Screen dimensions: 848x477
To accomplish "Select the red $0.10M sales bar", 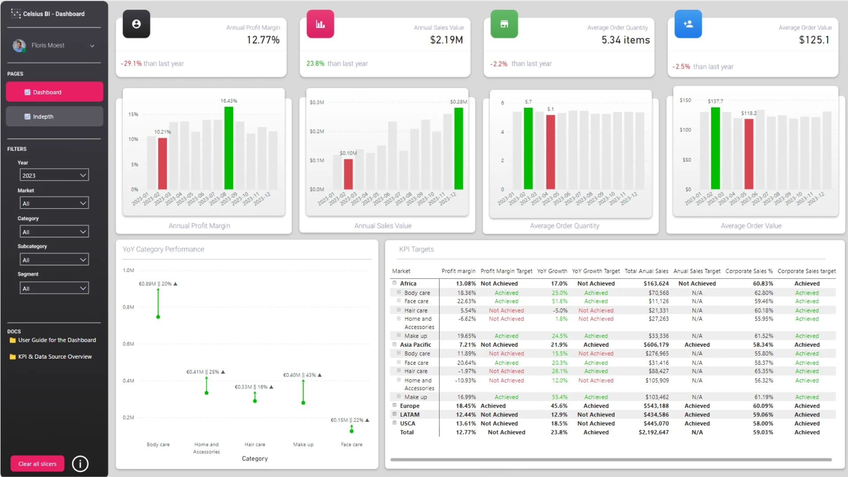I will pyautogui.click(x=348, y=174).
